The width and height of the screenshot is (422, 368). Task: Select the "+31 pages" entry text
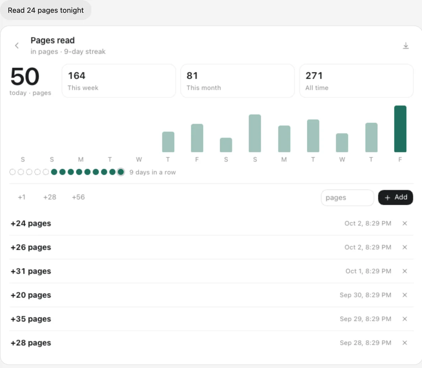[31, 271]
